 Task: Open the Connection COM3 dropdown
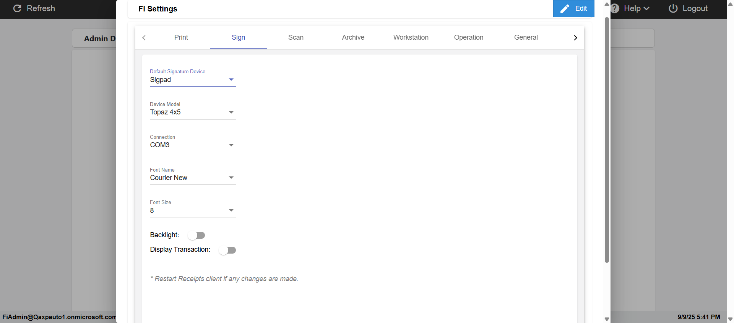[193, 145]
